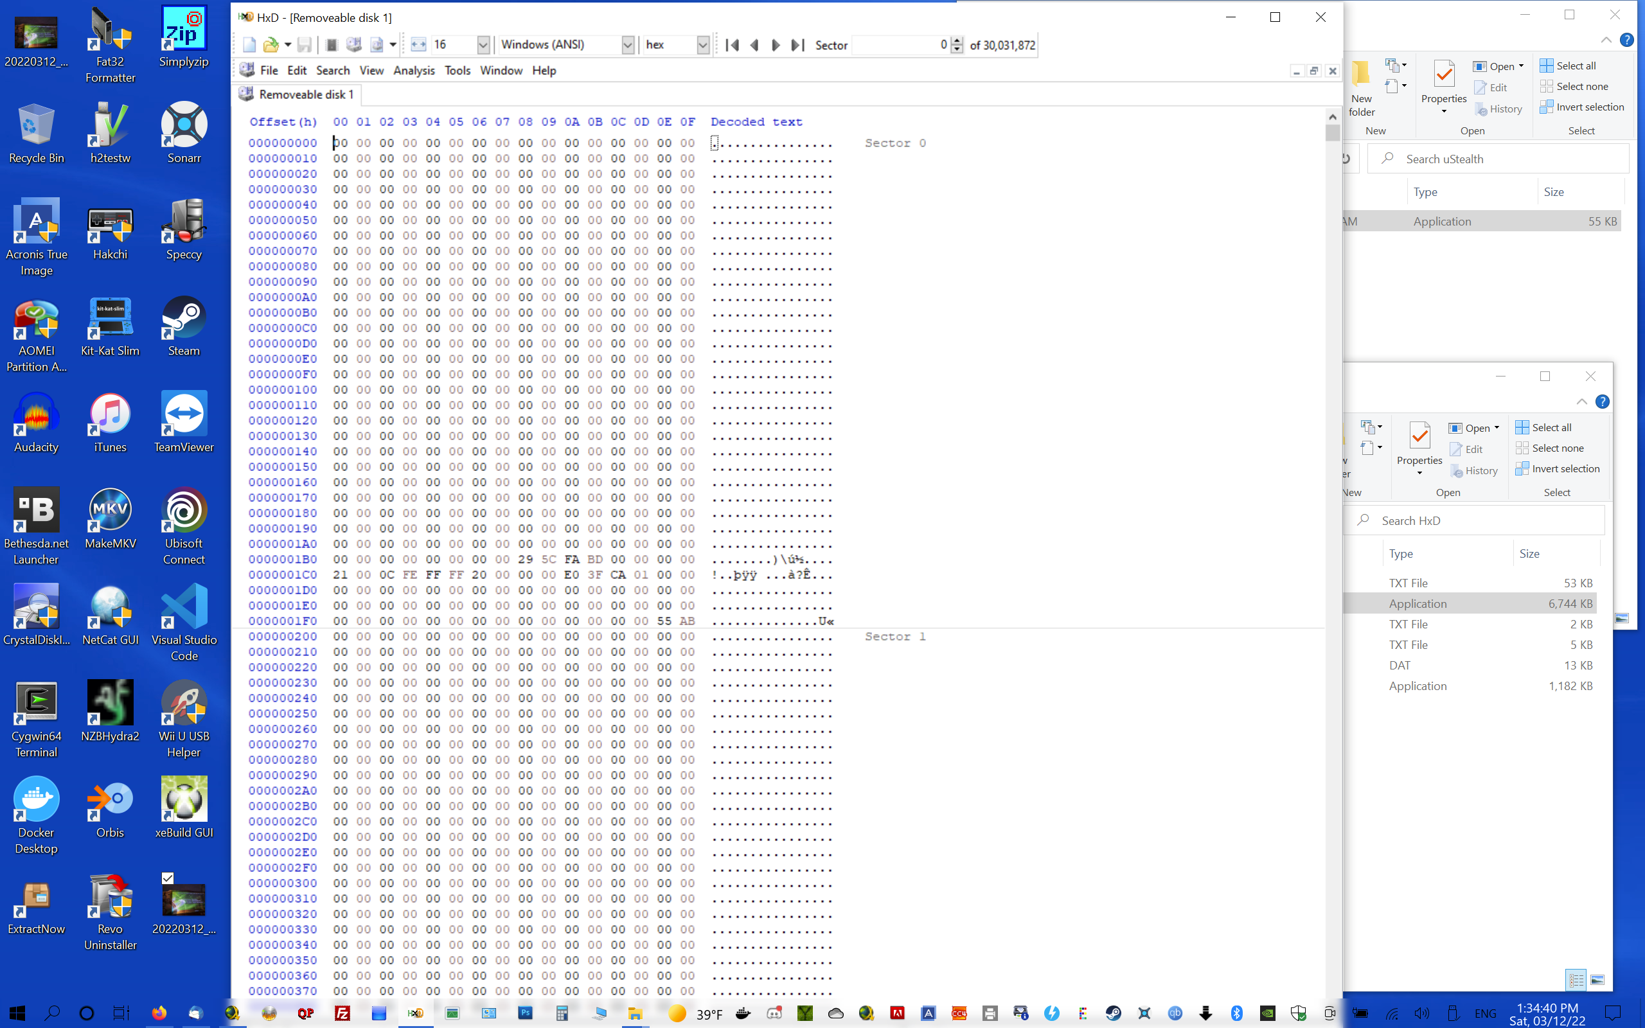The height and width of the screenshot is (1028, 1645).
Task: Open the Help menu in HxD
Action: 544,70
